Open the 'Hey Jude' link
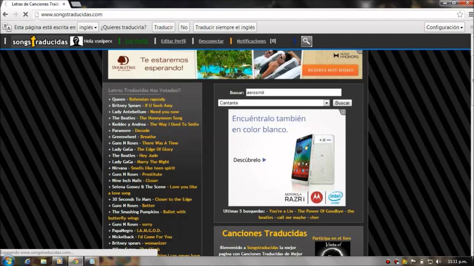Screen dimensions: 474x266 [x=148, y=156]
